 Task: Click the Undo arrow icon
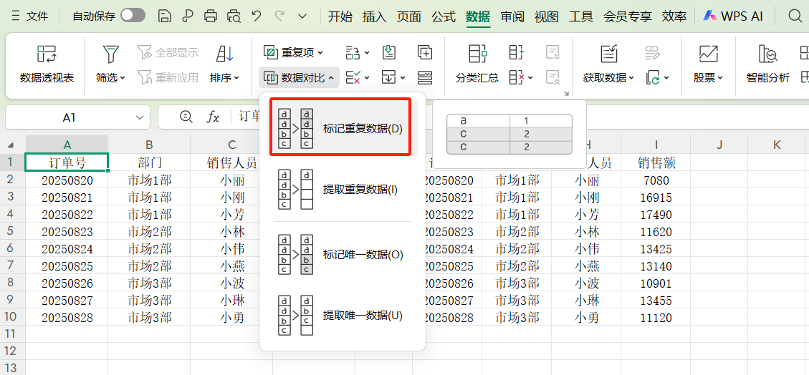coord(257,16)
